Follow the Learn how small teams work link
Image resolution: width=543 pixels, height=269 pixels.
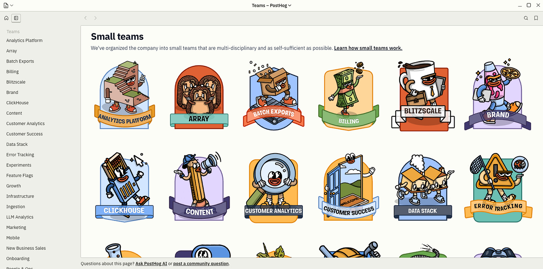tap(368, 48)
